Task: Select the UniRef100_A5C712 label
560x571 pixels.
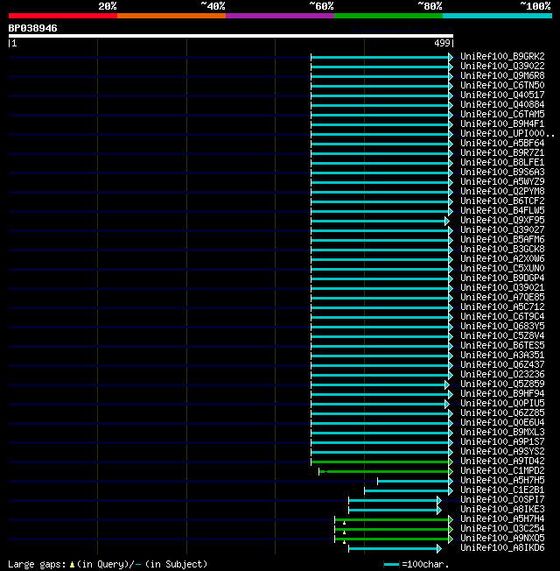Action: coord(502,307)
